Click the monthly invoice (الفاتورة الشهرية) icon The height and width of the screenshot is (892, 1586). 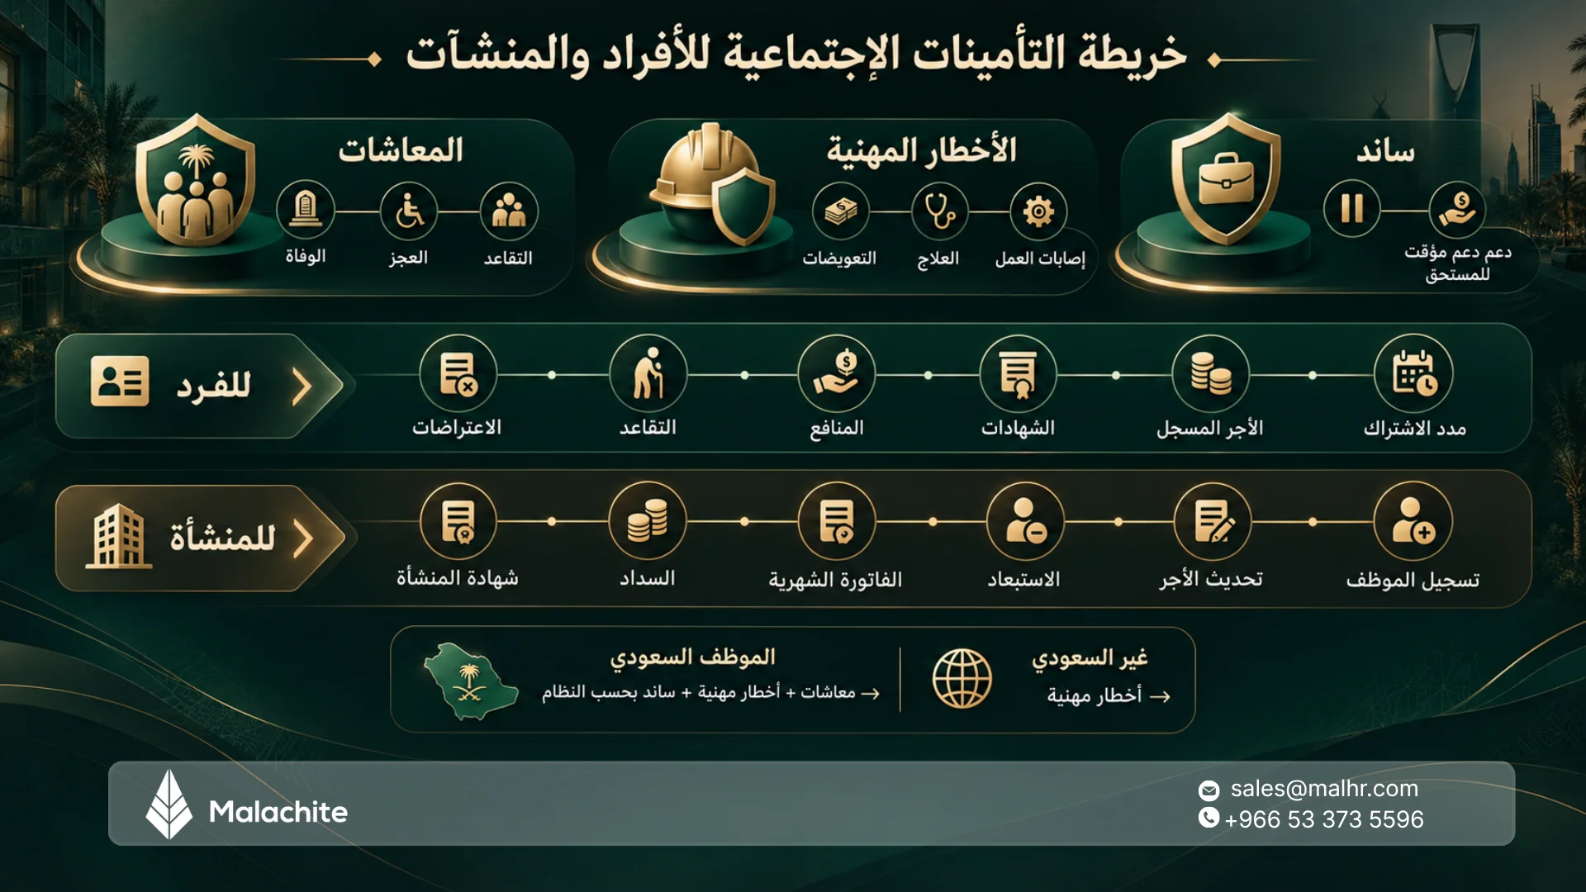coord(837,521)
